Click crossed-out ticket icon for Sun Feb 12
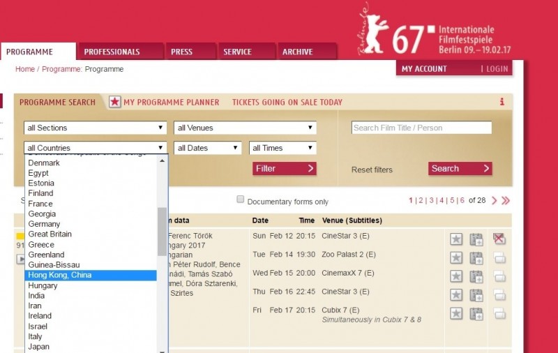The image size is (558, 353). (499, 239)
